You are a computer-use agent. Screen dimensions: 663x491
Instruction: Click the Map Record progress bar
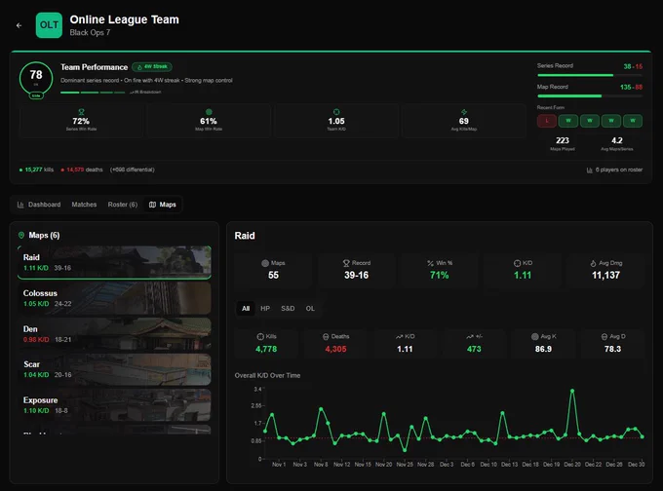590,96
